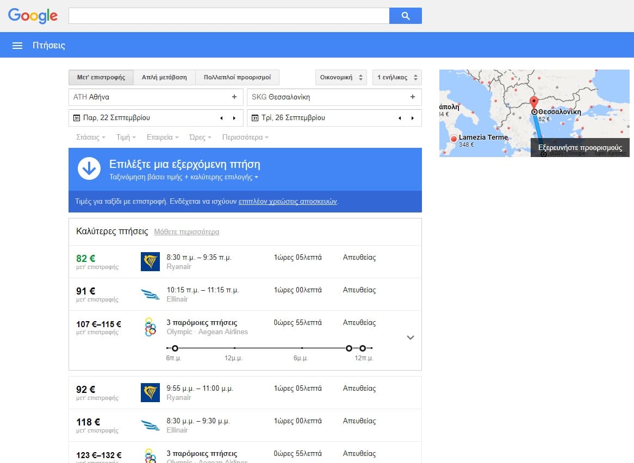The width and height of the screenshot is (634, 463).
Task: Go to next day for return date
Action: pyautogui.click(x=412, y=118)
